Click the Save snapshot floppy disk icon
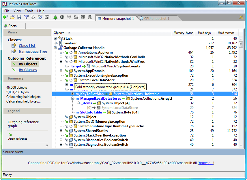This screenshot has width=247, height=180. 19,18
